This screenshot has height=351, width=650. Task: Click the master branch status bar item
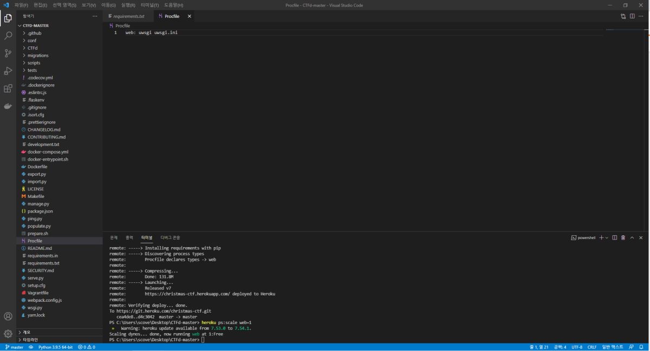(x=14, y=347)
